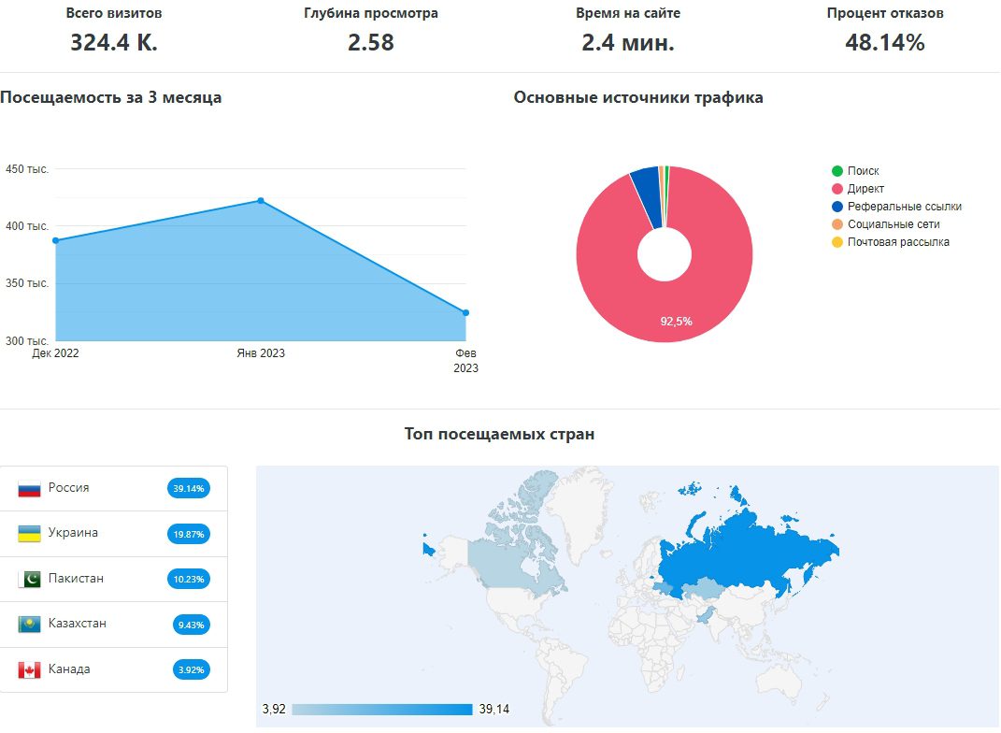Click the 3,92 scale minimum label

click(x=274, y=709)
